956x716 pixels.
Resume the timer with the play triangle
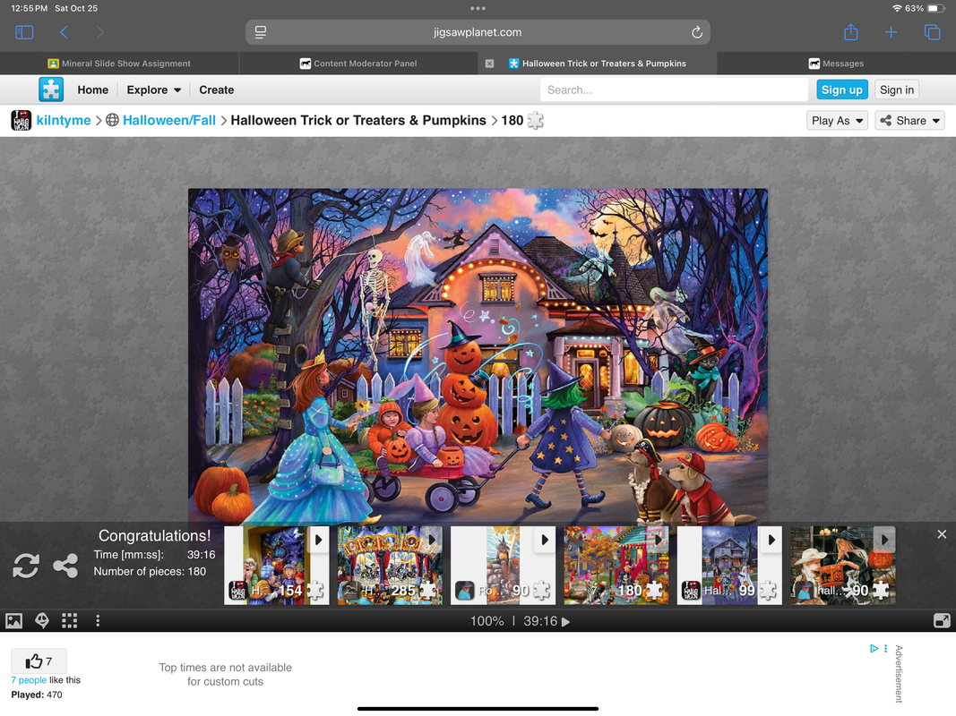coord(565,622)
